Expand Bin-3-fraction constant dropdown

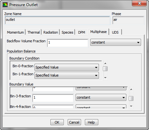pyautogui.click(x=101, y=97)
